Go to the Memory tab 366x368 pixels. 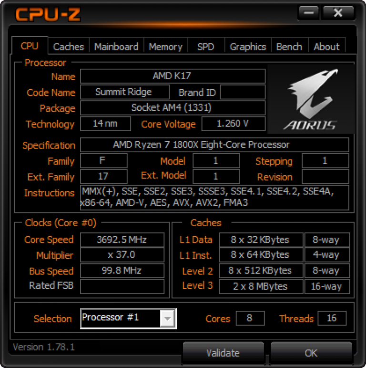tap(165, 46)
